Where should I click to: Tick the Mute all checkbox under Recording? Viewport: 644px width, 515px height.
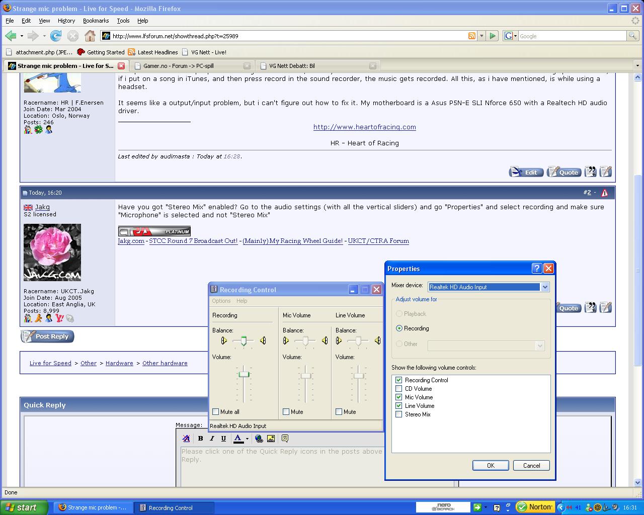[x=216, y=412]
